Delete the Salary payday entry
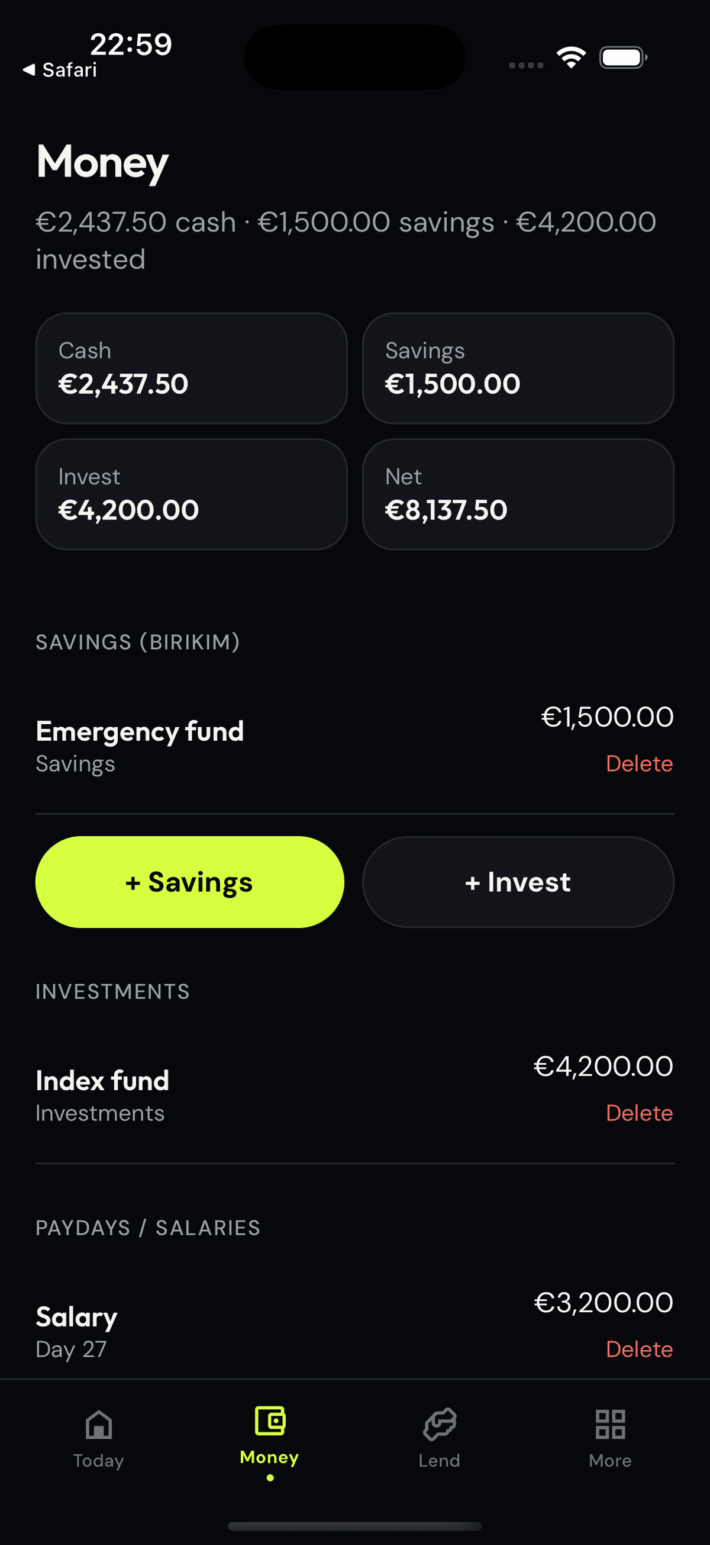The image size is (710, 1545). (640, 1349)
